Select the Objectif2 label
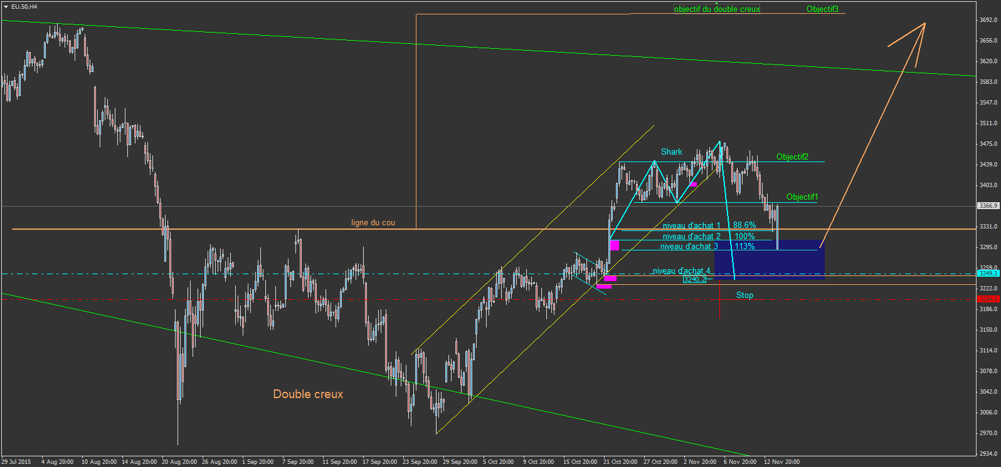The height and width of the screenshot is (467, 1001). point(792,157)
